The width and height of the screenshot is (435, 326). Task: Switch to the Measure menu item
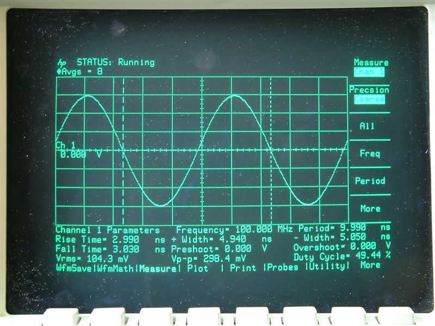[x=159, y=267]
